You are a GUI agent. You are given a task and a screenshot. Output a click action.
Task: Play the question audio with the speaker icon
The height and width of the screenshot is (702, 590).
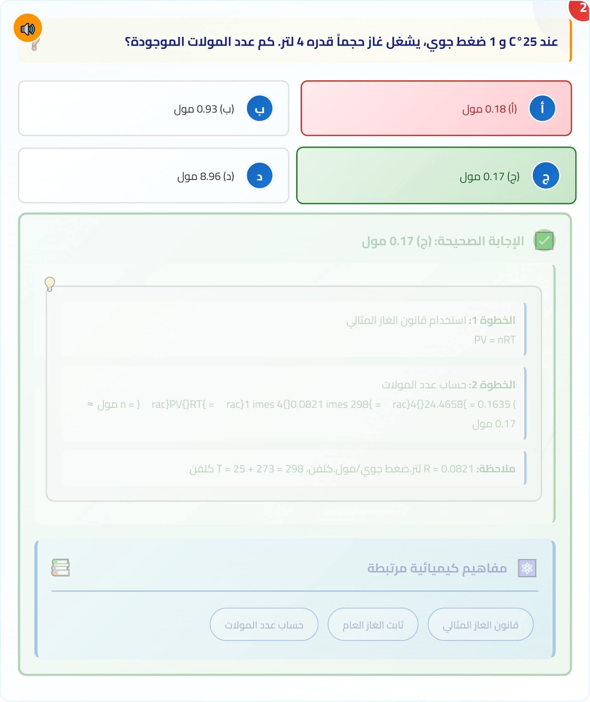(x=28, y=28)
